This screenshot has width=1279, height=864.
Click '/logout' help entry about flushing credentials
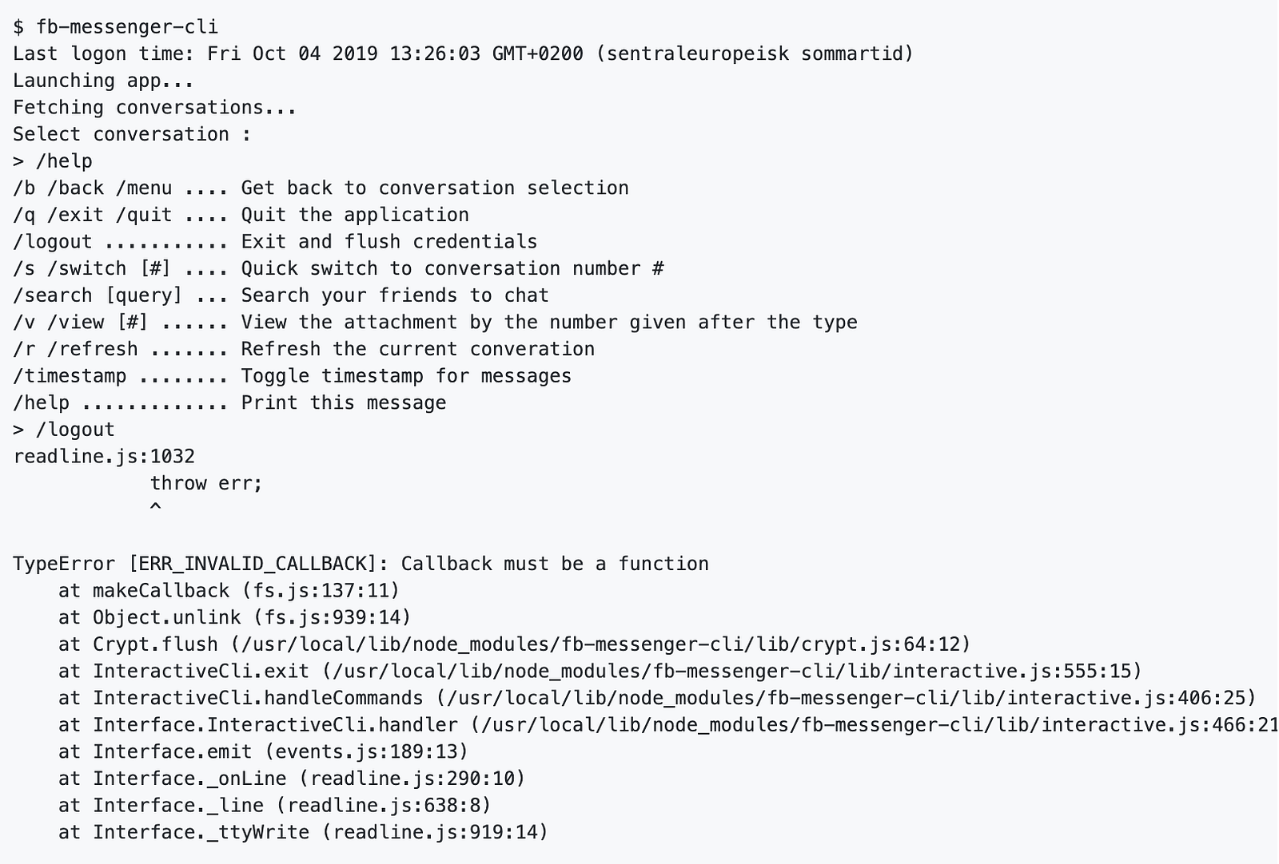click(x=275, y=242)
